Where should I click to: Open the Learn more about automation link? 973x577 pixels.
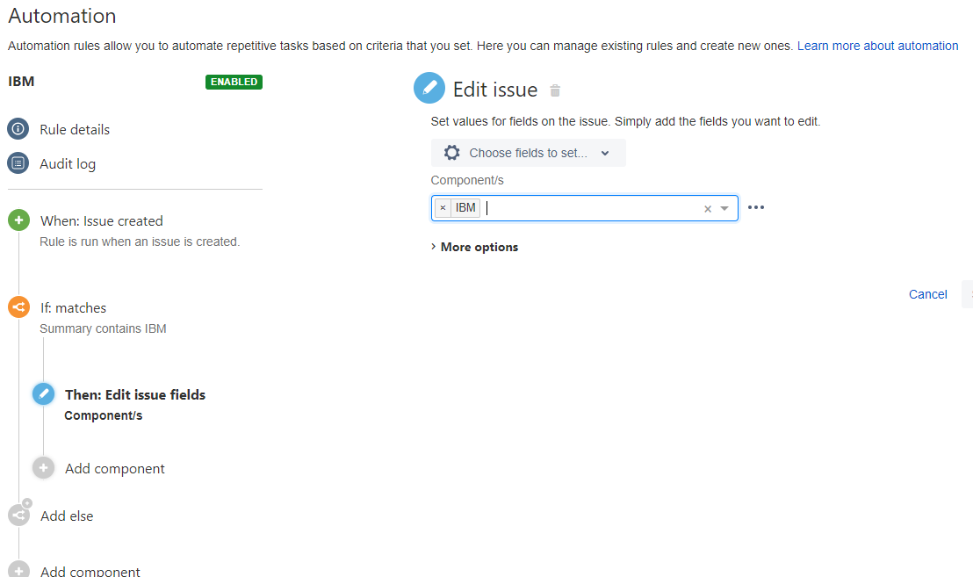[x=877, y=46]
